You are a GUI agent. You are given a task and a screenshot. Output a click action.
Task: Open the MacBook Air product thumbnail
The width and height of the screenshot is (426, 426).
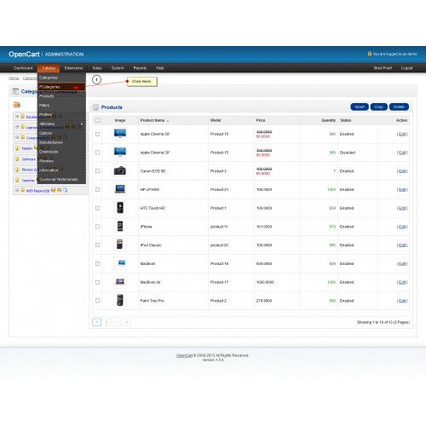[120, 282]
